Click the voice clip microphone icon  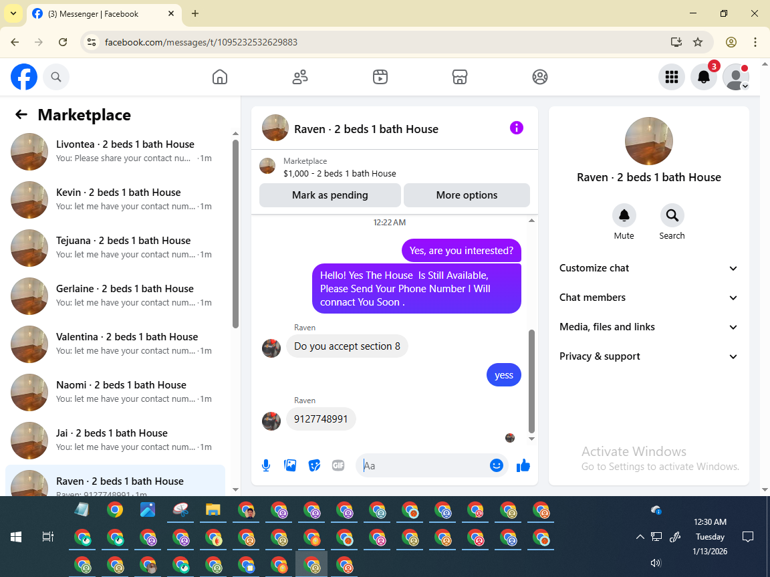(265, 465)
